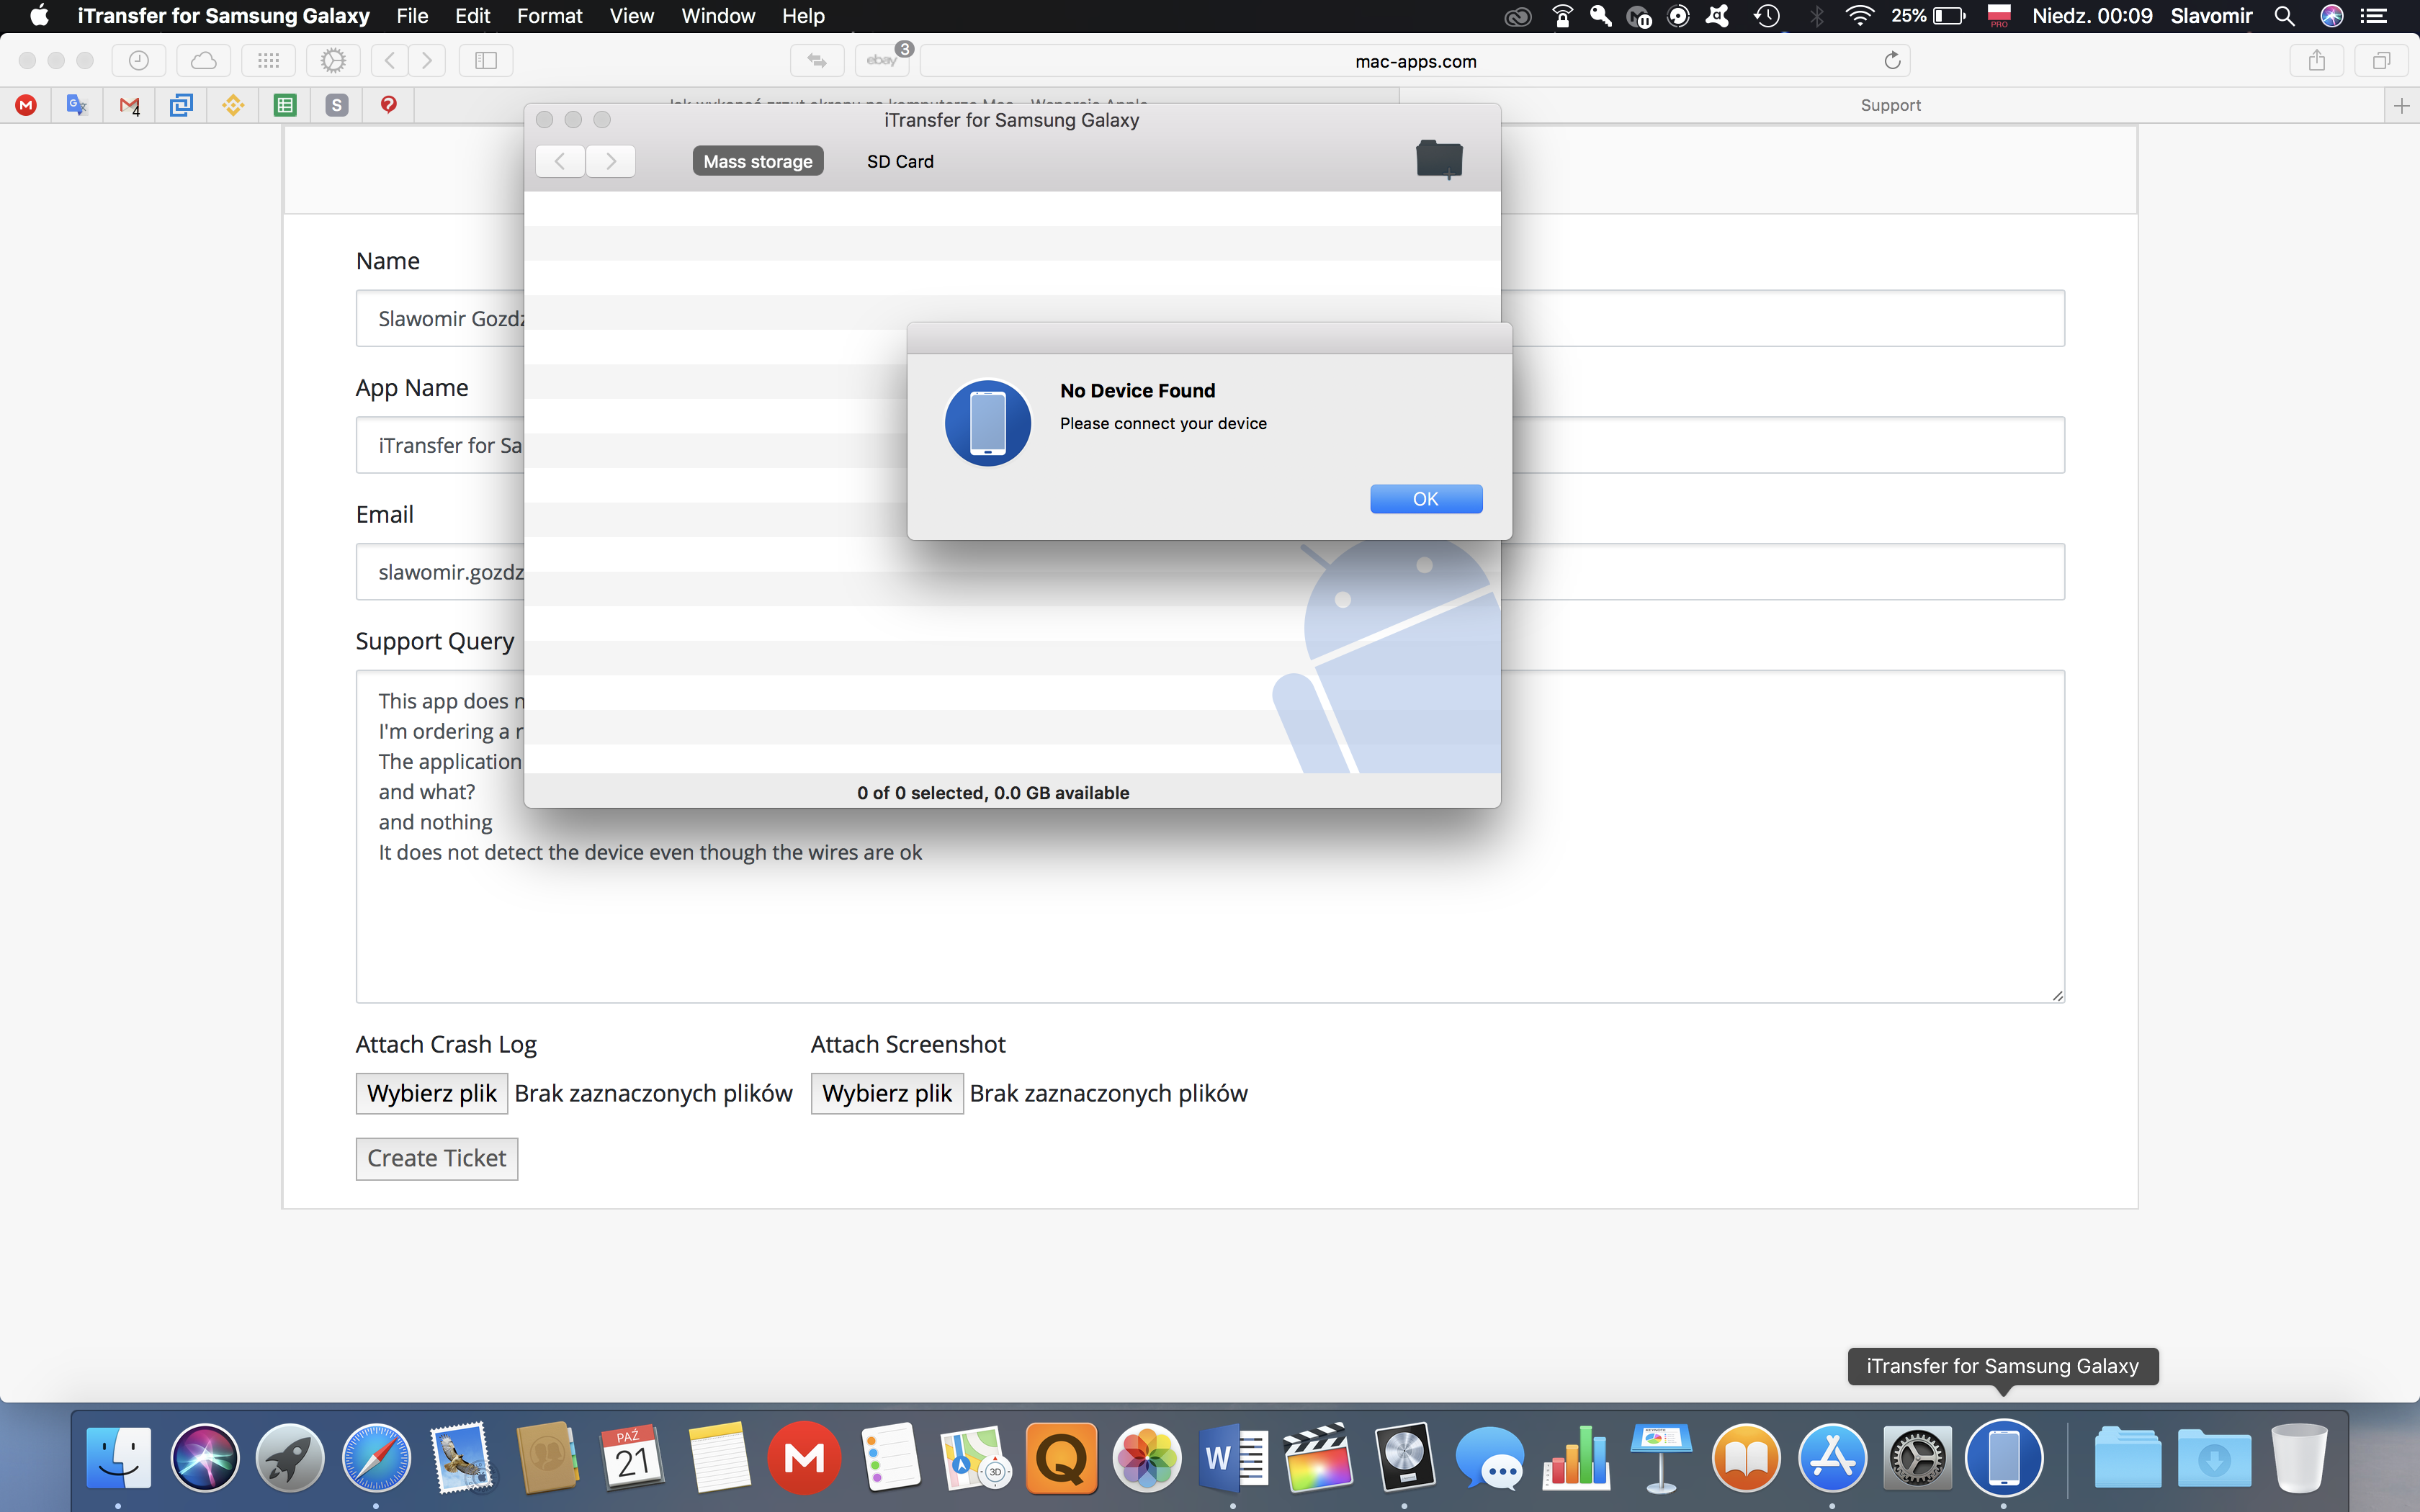Toggle the Safari sidebar
The image size is (2420, 1512).
click(x=486, y=61)
